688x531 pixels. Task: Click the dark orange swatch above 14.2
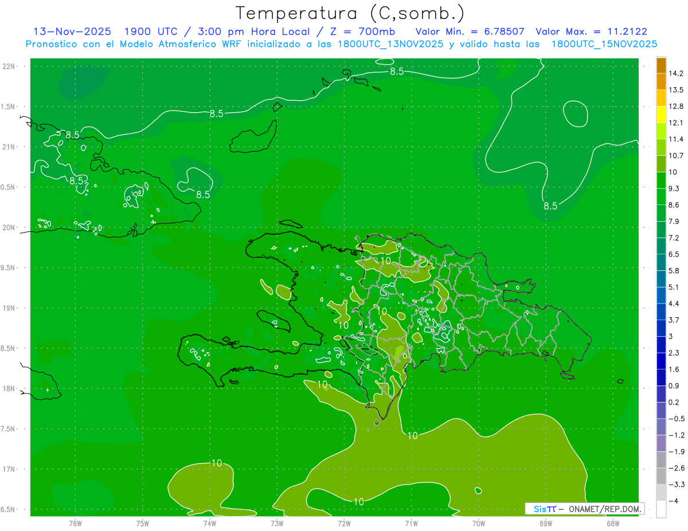point(661,65)
